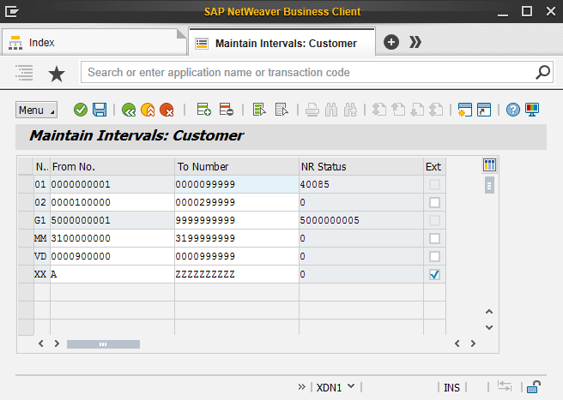
Task: Click the N.. column header
Action: [x=42, y=167]
